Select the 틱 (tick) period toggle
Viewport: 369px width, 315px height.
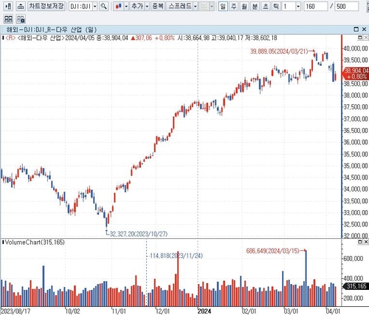coord(276,6)
